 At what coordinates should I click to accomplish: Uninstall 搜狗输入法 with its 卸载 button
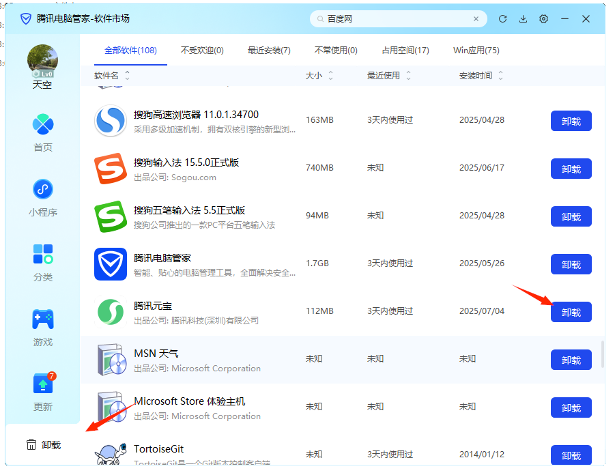pos(571,169)
